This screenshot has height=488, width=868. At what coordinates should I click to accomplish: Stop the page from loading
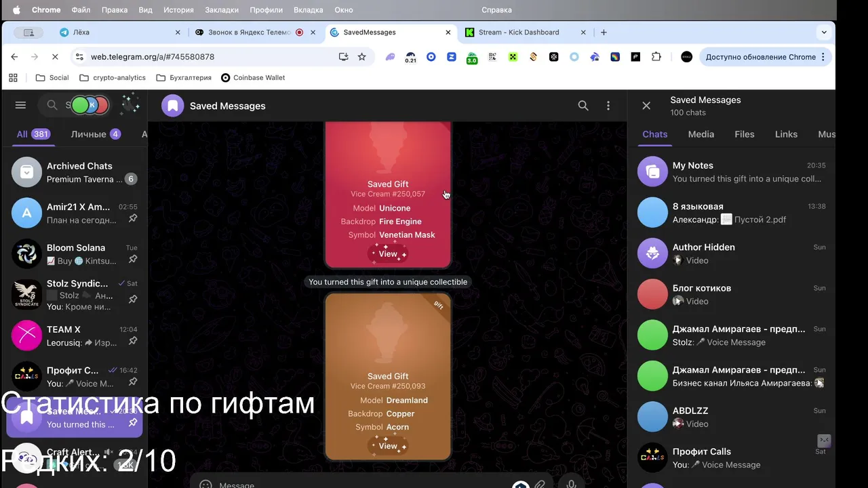pos(55,57)
